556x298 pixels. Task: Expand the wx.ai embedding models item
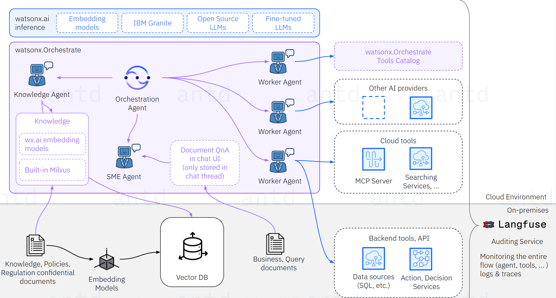52,144
